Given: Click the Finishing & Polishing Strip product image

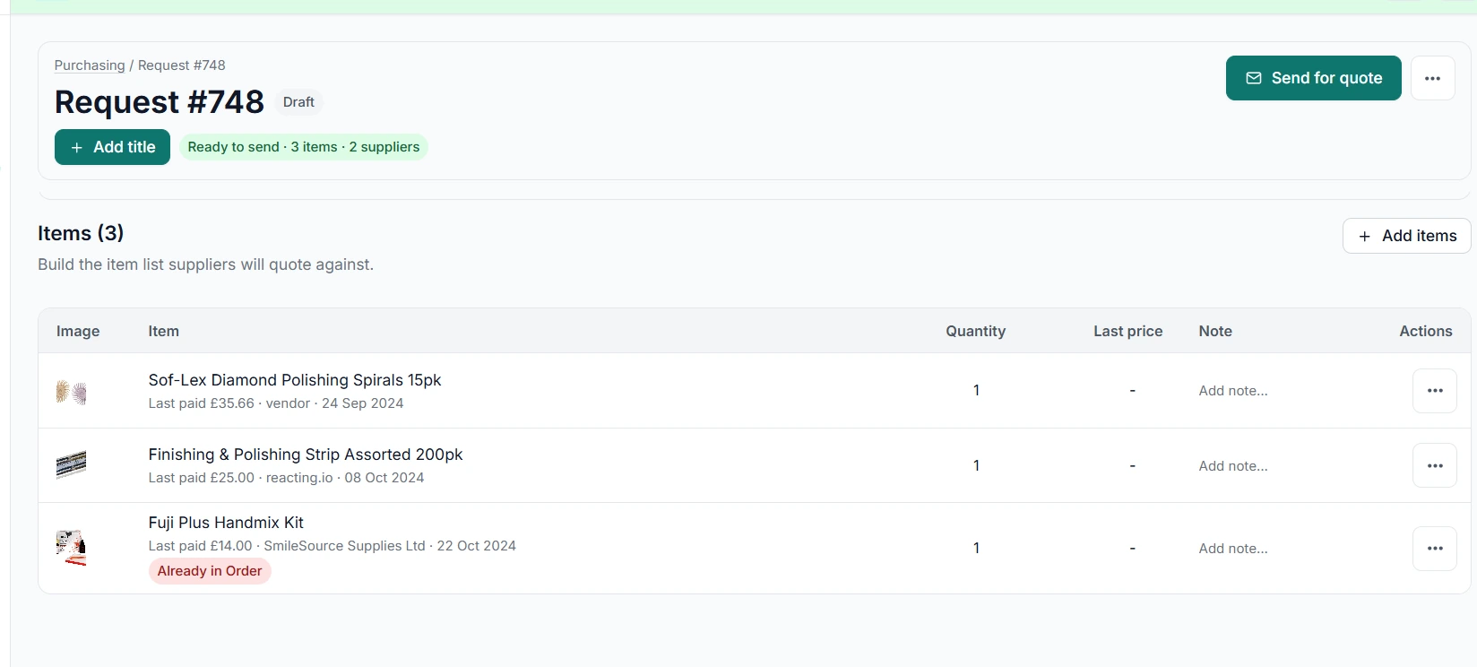Looking at the screenshot, I should pyautogui.click(x=72, y=464).
